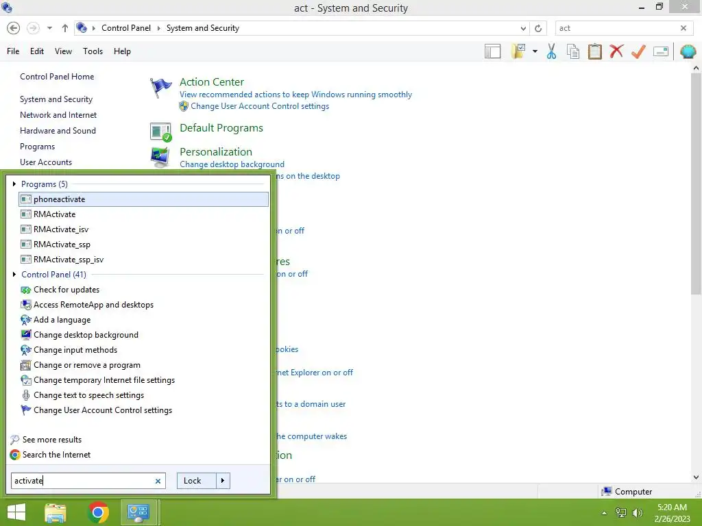Open recent locations dropdown arrow
This screenshot has height=526, width=702.
point(49,28)
